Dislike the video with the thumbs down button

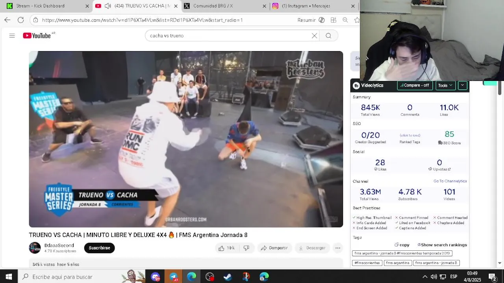click(246, 248)
